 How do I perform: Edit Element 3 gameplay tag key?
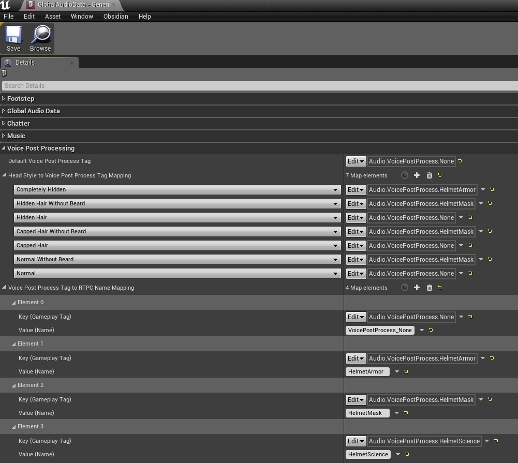[x=356, y=441]
